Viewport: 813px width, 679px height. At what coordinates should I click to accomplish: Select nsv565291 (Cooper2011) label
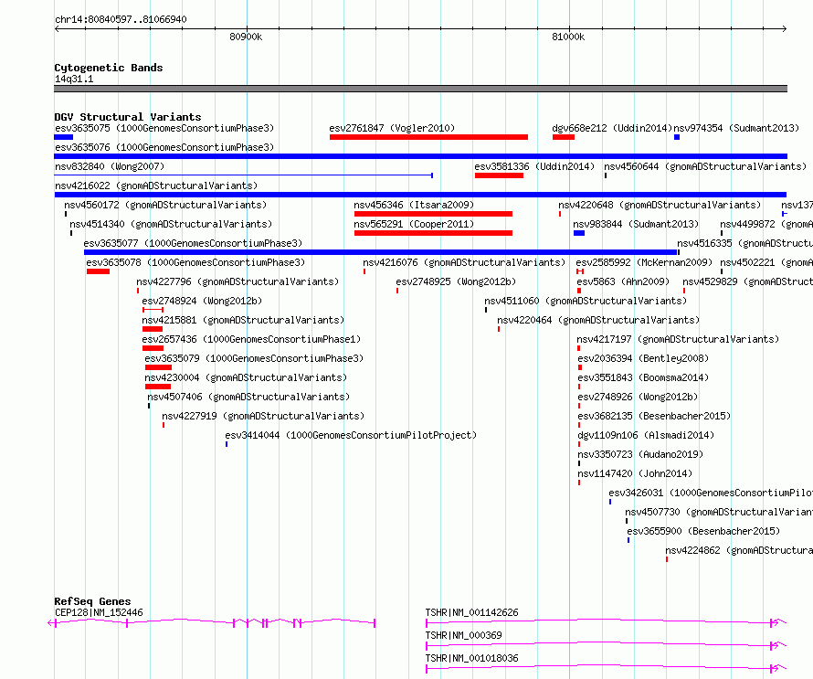pyautogui.click(x=414, y=224)
